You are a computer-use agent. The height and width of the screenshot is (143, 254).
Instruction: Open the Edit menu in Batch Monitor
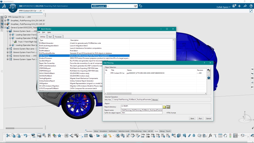44,32
